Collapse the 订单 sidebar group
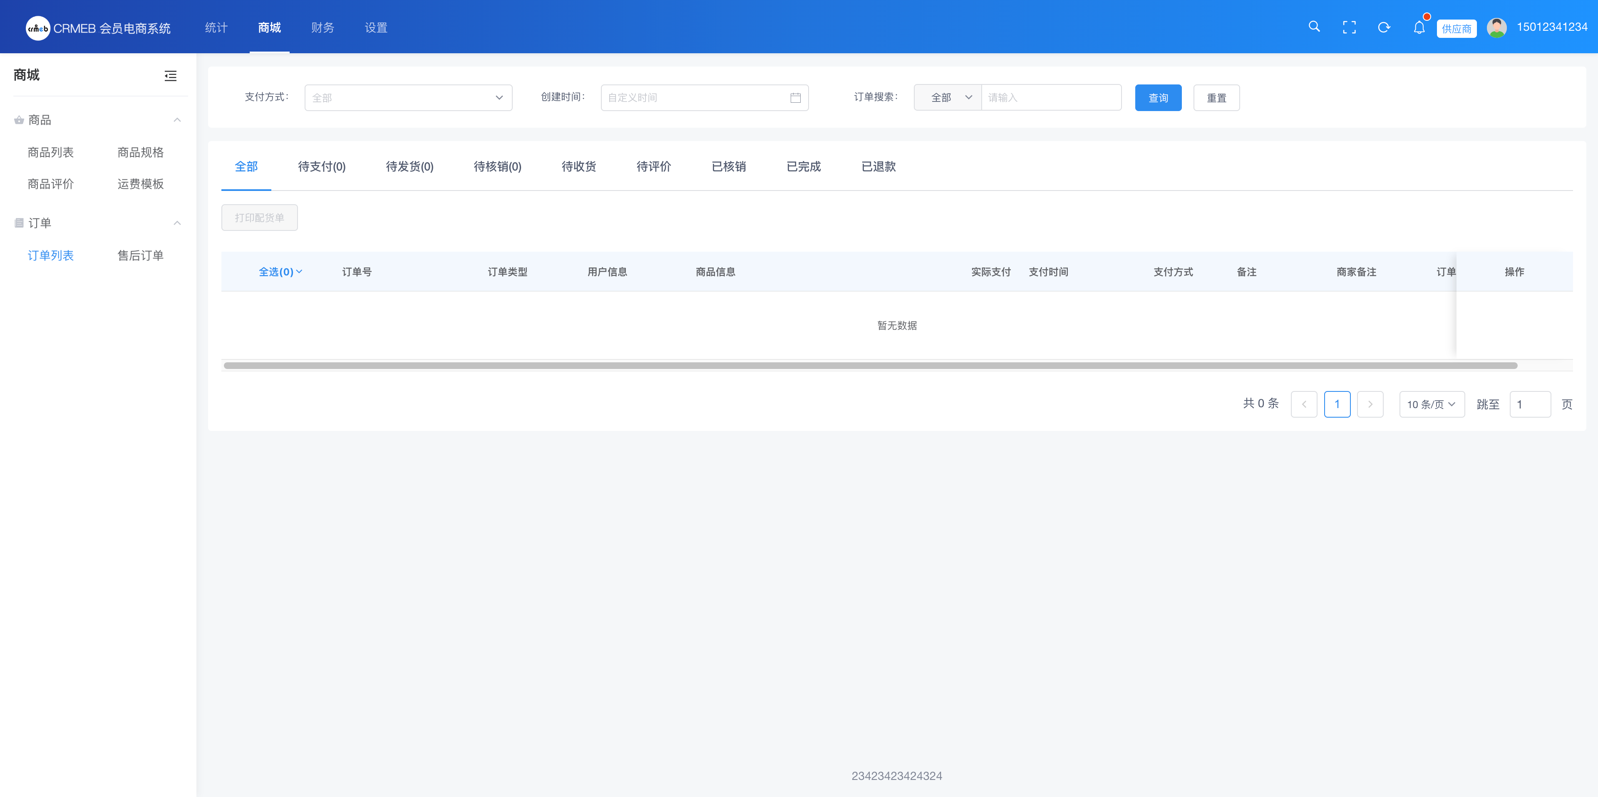The height and width of the screenshot is (797, 1598). pos(177,223)
